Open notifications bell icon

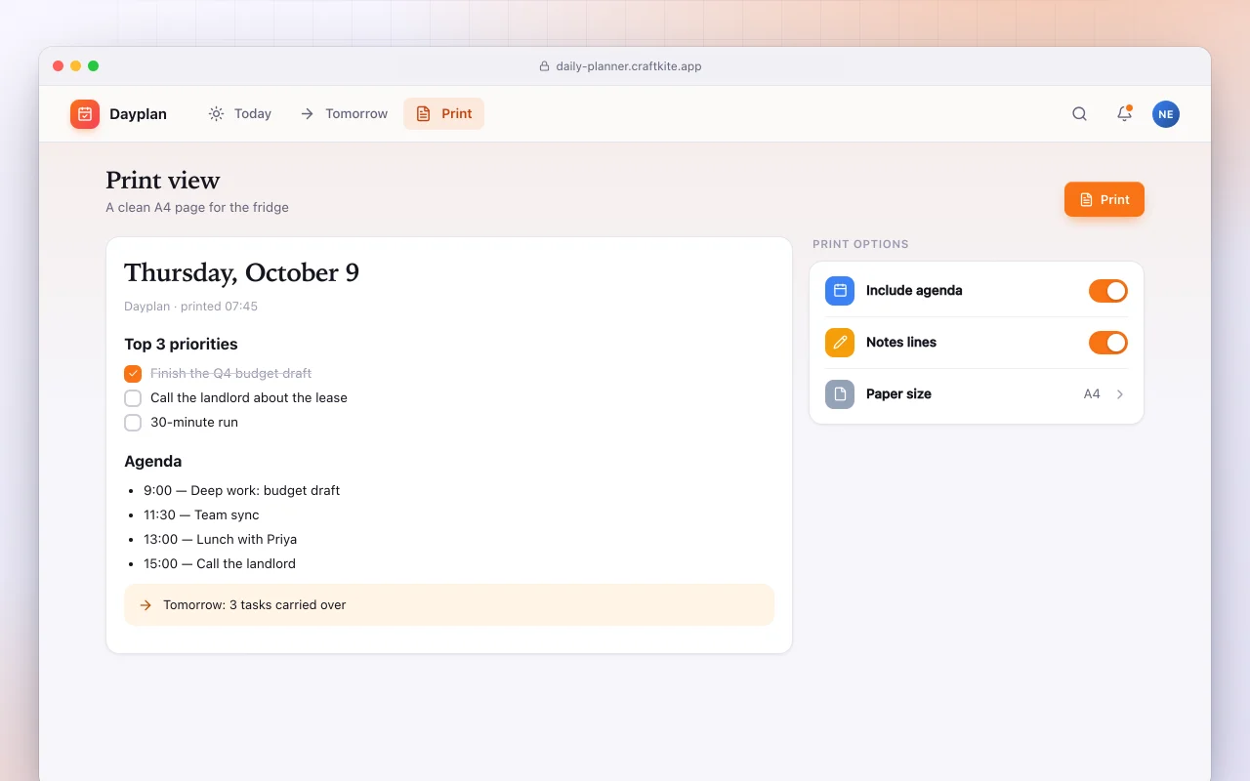[x=1124, y=114]
